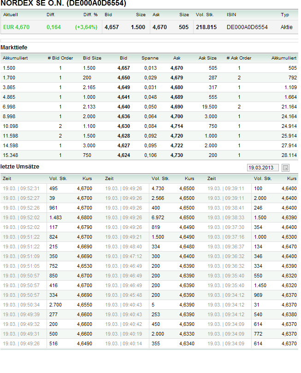Select the ask price 4,730 in Markttiefe
Viewport: 301px width, 373px height.
coord(177,155)
